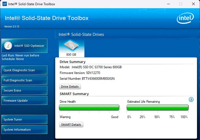Click the Warning label under Drive Health
The width and height of the screenshot is (200, 140).
65,117
